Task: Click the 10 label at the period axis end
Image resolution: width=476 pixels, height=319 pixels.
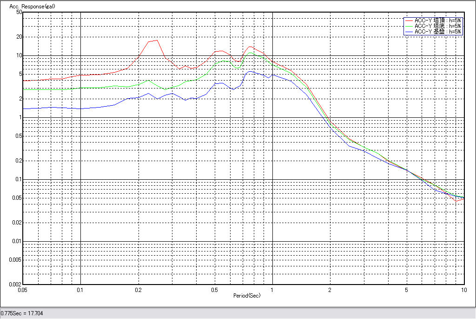Action: point(463,290)
